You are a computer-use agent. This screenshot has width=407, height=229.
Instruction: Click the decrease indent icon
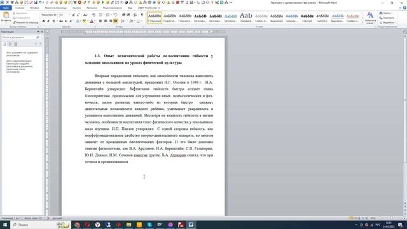(x=123, y=15)
